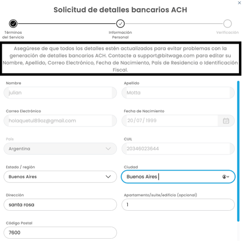Click the Apartamento/suite/edificio field
This screenshot has width=243, height=244.
pos(178,204)
